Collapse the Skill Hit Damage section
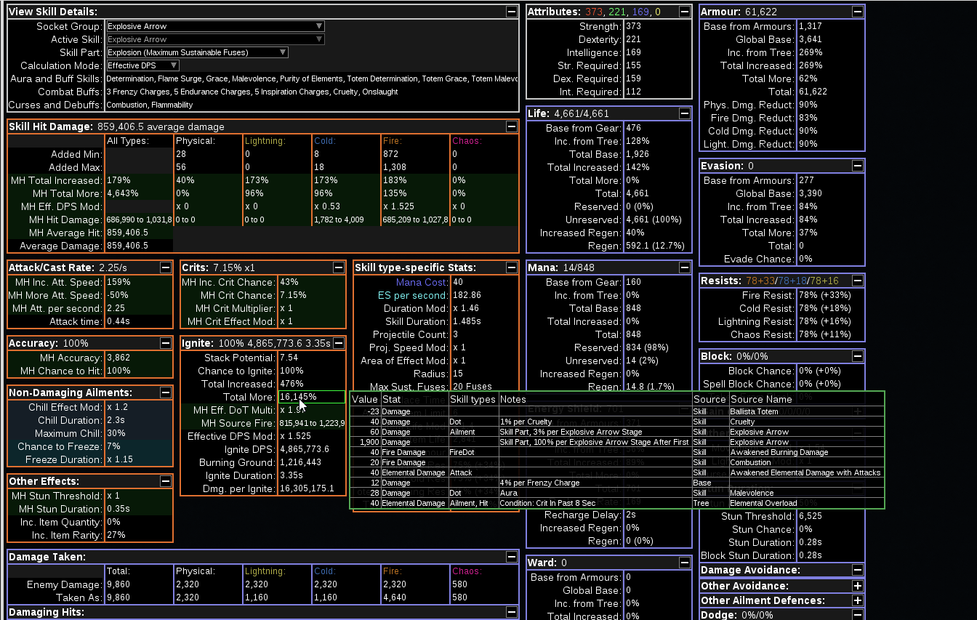Screen dimensions: 977x620 click(x=512, y=126)
